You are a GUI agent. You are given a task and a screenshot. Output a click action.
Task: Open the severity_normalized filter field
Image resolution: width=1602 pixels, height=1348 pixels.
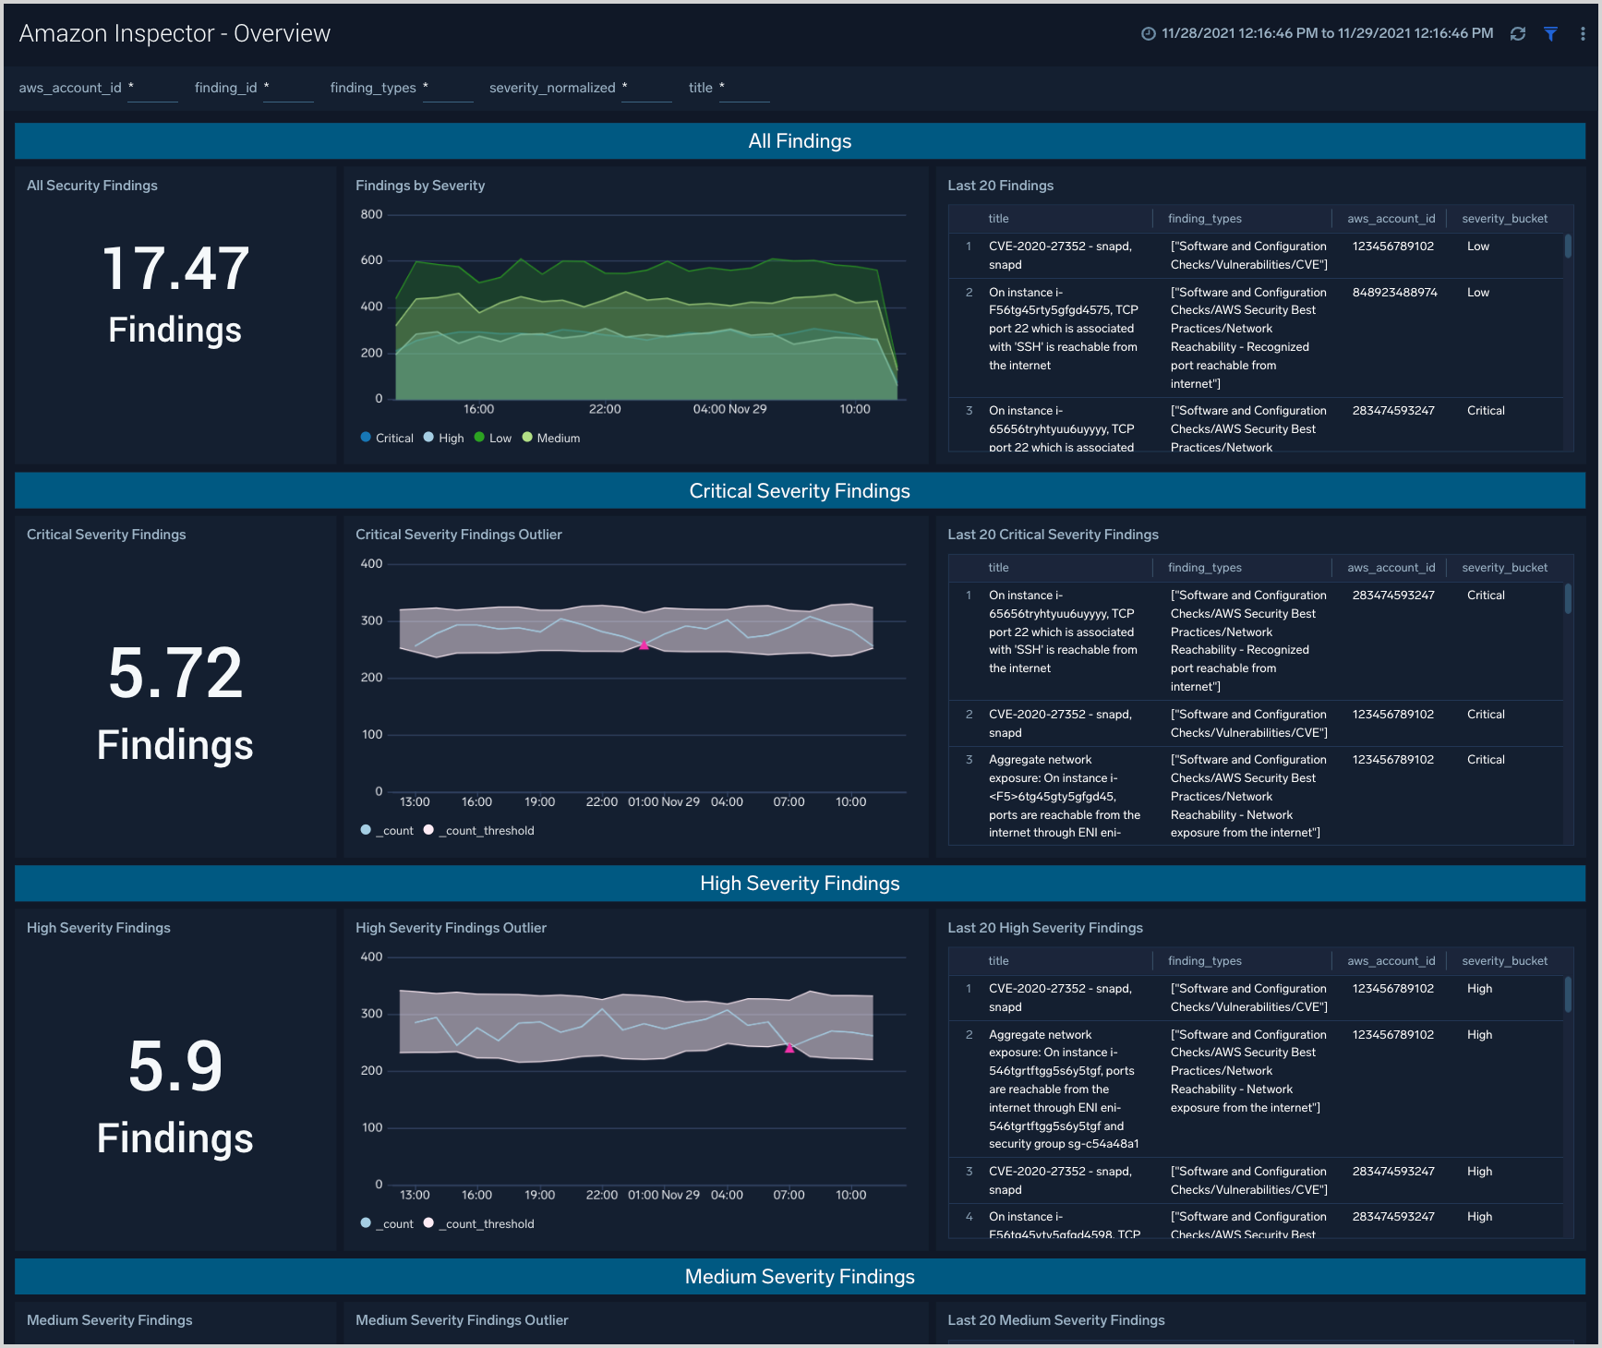coord(646,89)
